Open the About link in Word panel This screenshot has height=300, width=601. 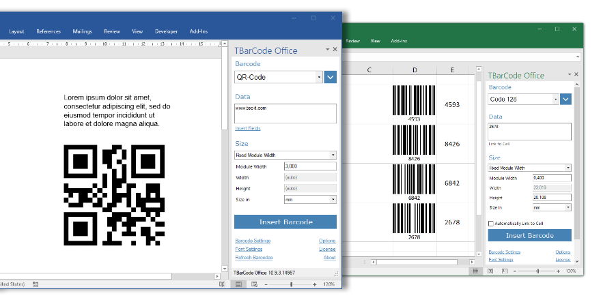click(330, 258)
